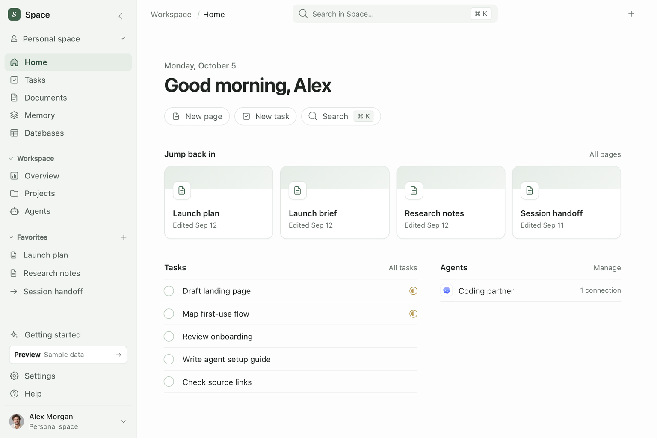The image size is (657, 438).
Task: Complete the Write agent setup guide task
Action: click(x=169, y=359)
